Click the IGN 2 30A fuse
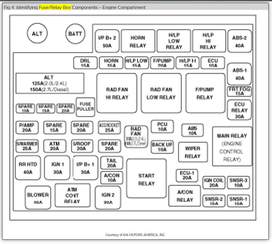Screen dimensions: 272x244 [108, 198]
